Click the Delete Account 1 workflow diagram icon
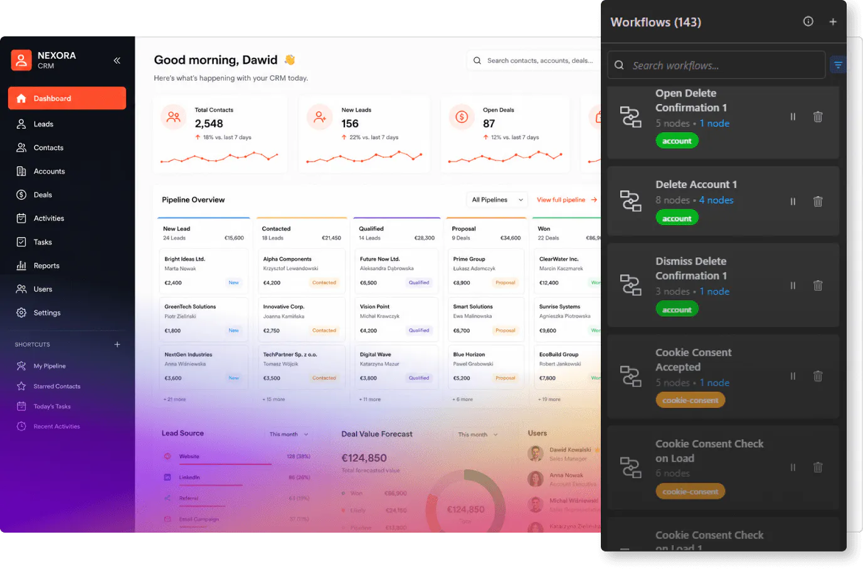The width and height of the screenshot is (863, 569). 631,201
